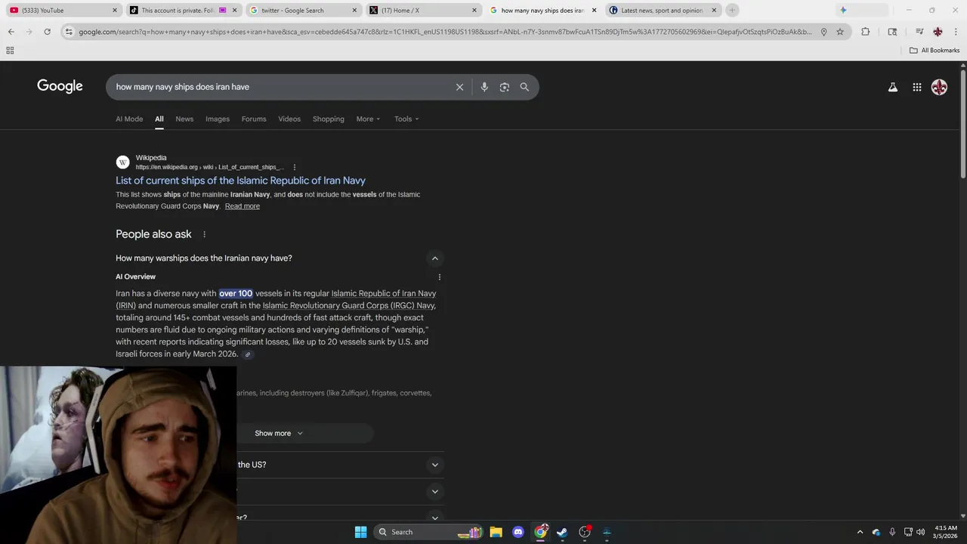Viewport: 967px width, 544px height.
Task: Switch to 'Latest news, sport and opinion' tab
Action: (x=663, y=10)
